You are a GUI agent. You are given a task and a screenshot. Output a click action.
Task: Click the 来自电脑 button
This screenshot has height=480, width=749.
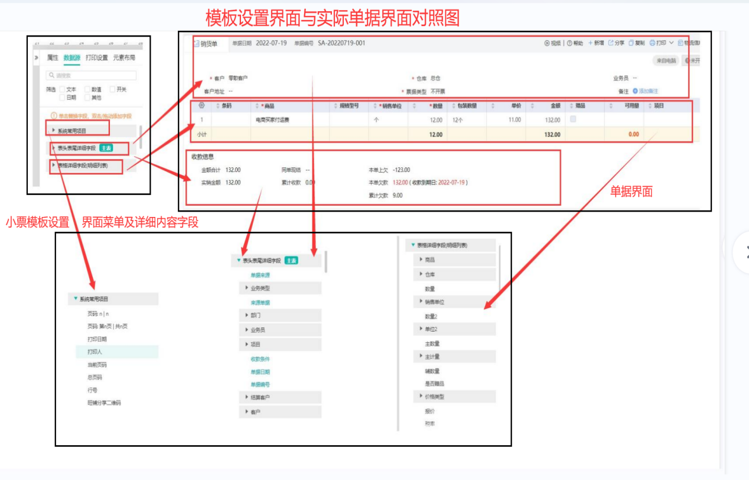(666, 61)
